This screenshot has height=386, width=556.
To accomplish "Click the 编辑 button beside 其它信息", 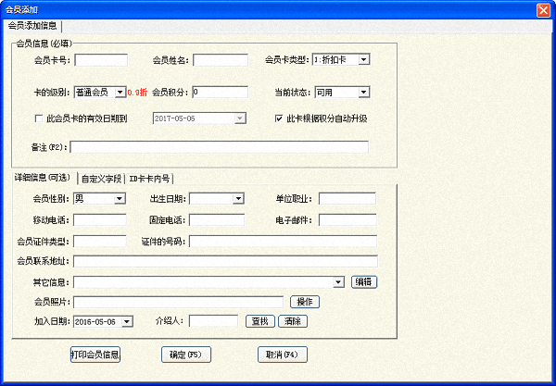I will click(364, 281).
